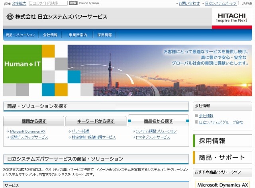Switch to the 課題から探す tab
The height and width of the screenshot is (188, 255).
point(34,121)
